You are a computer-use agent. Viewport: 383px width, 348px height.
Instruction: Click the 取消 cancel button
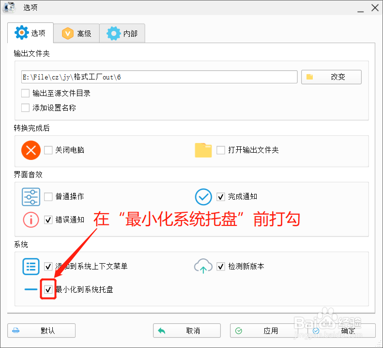[x=187, y=331]
